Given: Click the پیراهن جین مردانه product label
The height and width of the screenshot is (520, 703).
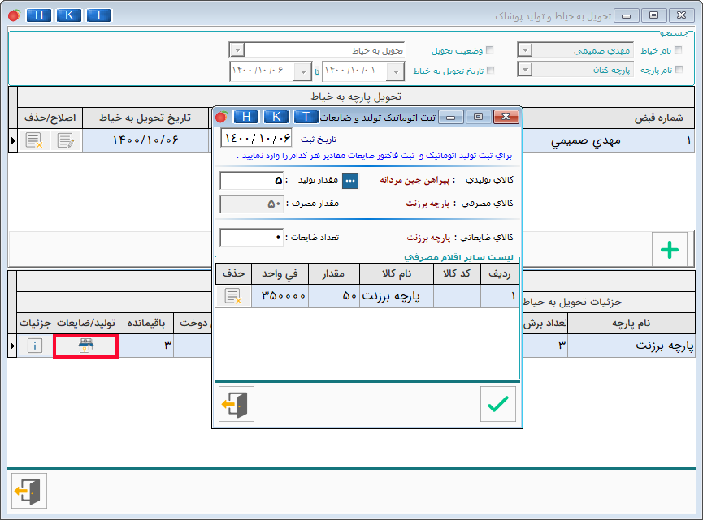Looking at the screenshot, I should point(414,180).
